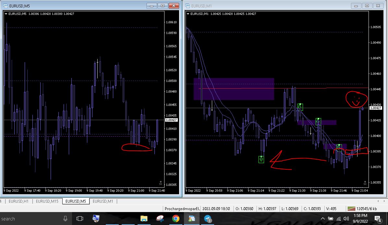Maximize the EURUSD,M5 chart window
Viewport: 388px width, 225px height.
[163, 6]
